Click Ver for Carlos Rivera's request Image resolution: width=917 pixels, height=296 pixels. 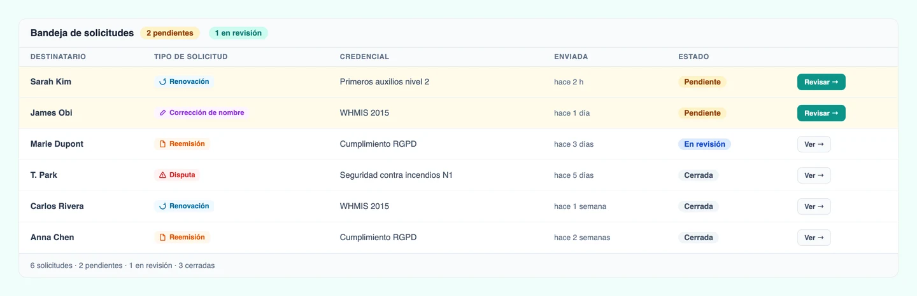[814, 206]
